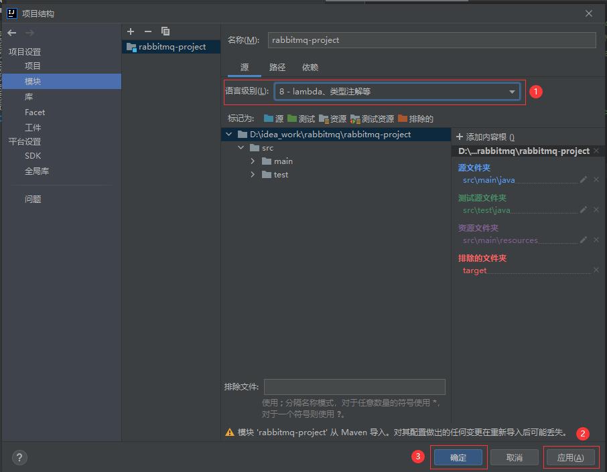Select rabbitmq-project module in list

[x=171, y=47]
